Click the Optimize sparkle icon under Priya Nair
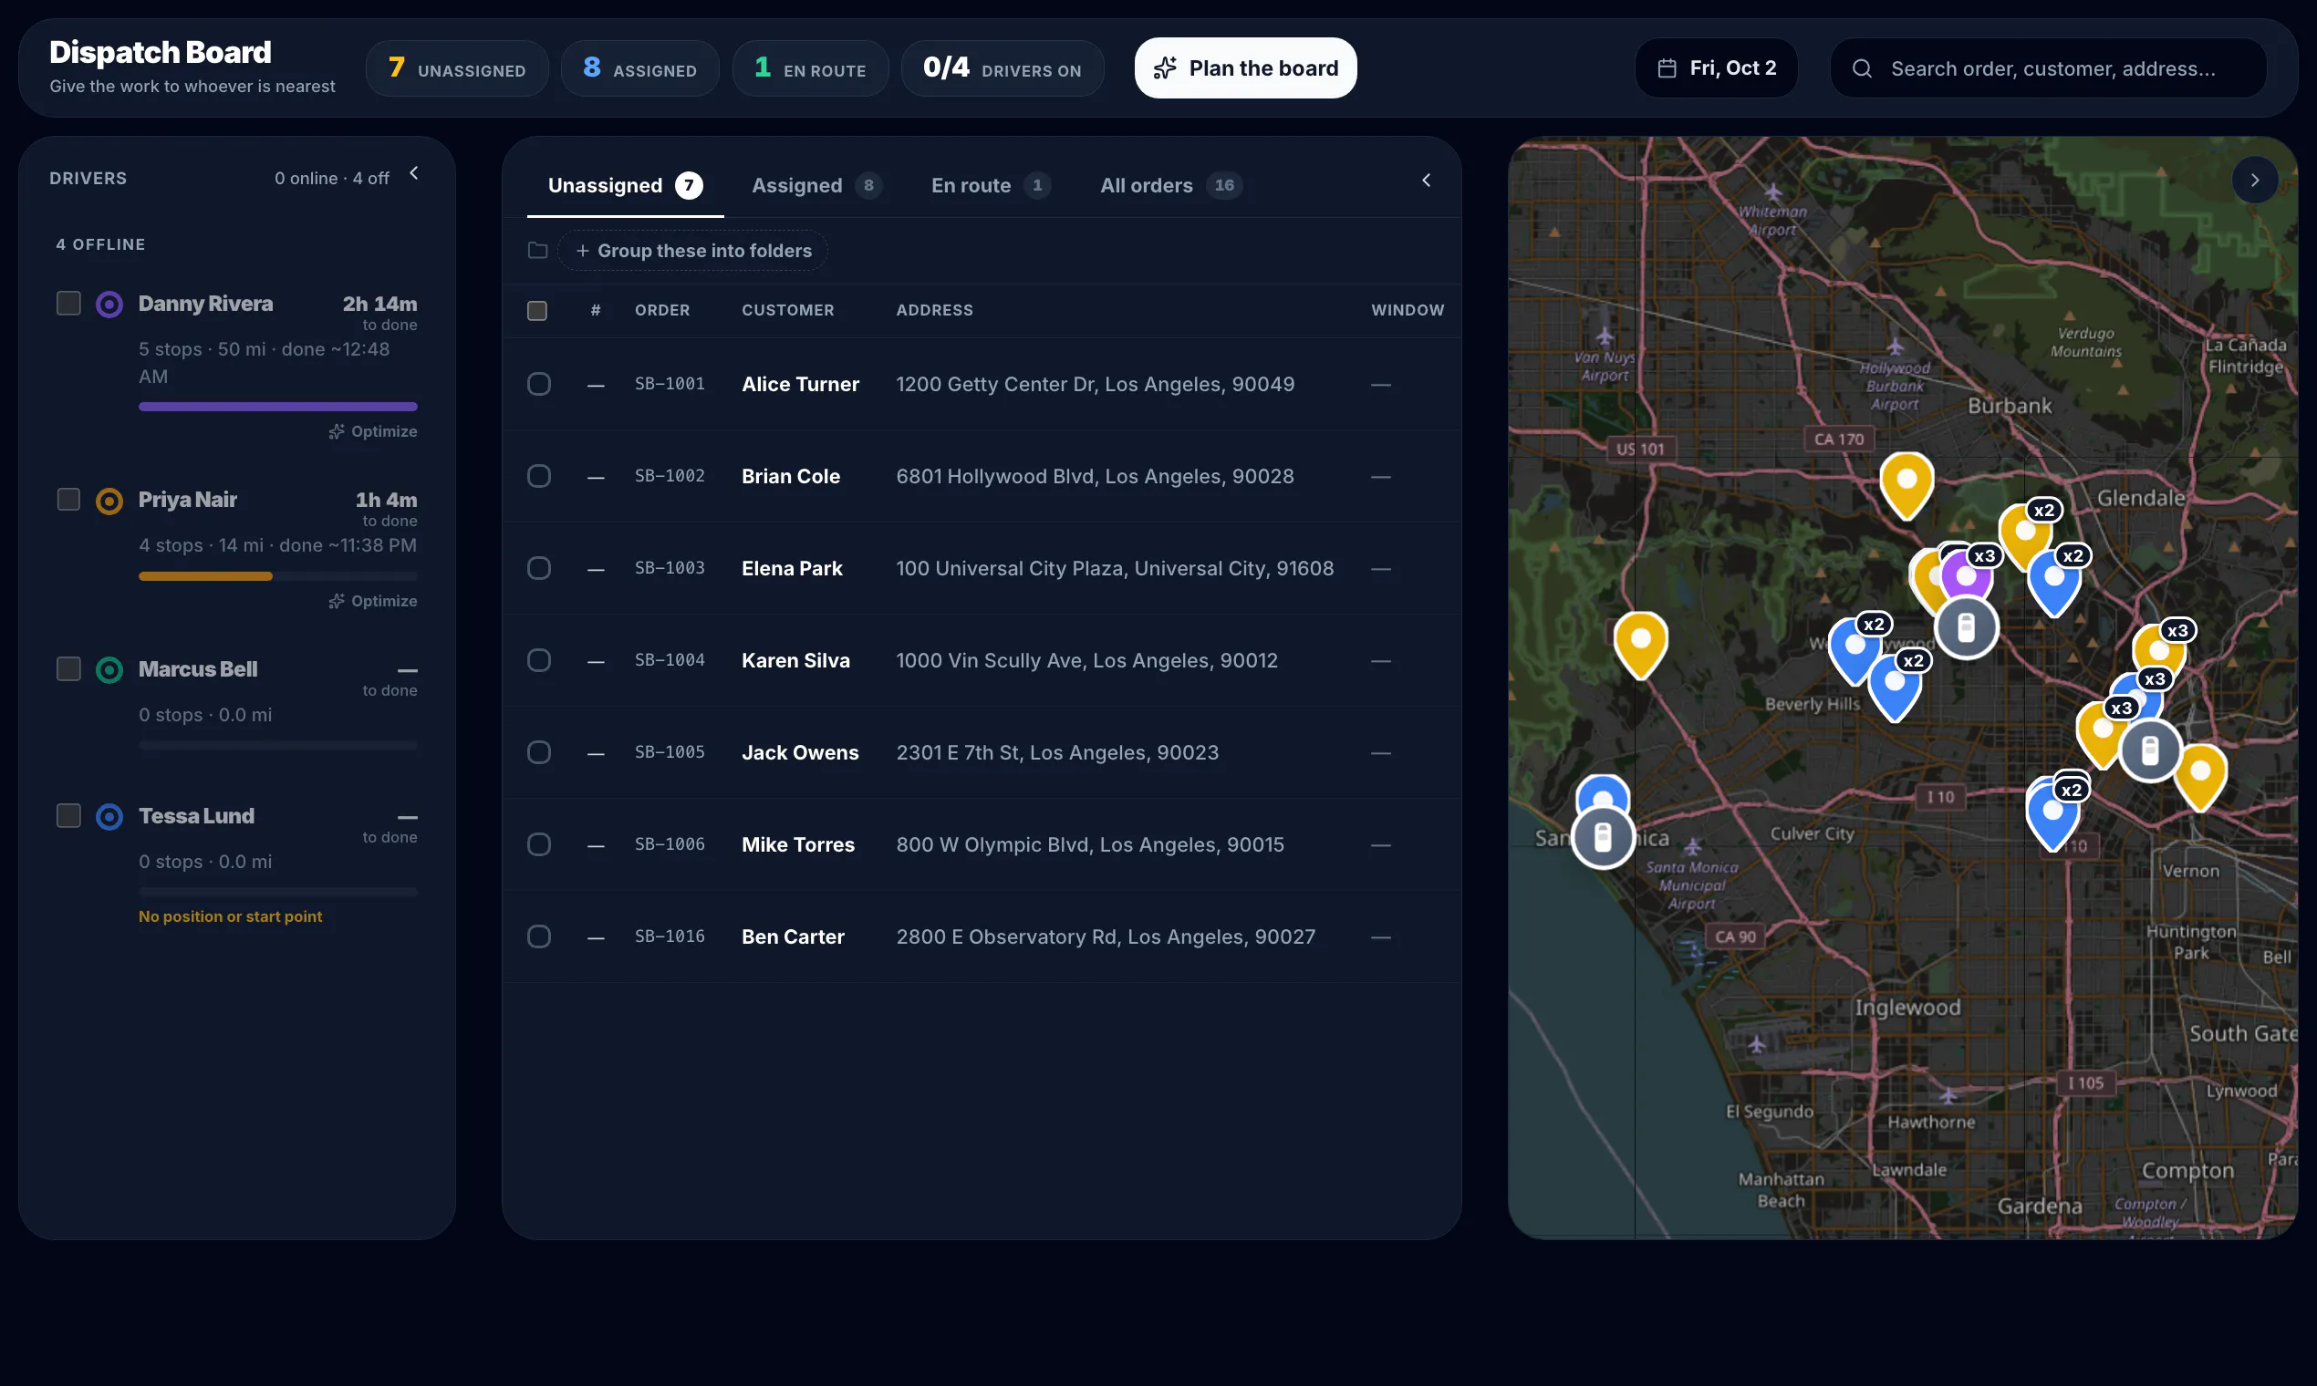 pos(337,602)
